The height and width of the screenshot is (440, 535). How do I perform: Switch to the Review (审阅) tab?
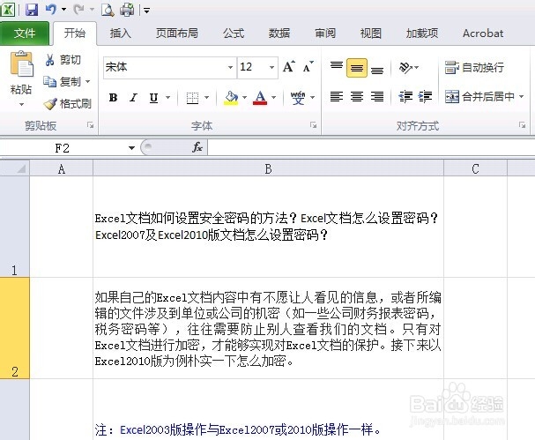pyautogui.click(x=325, y=34)
